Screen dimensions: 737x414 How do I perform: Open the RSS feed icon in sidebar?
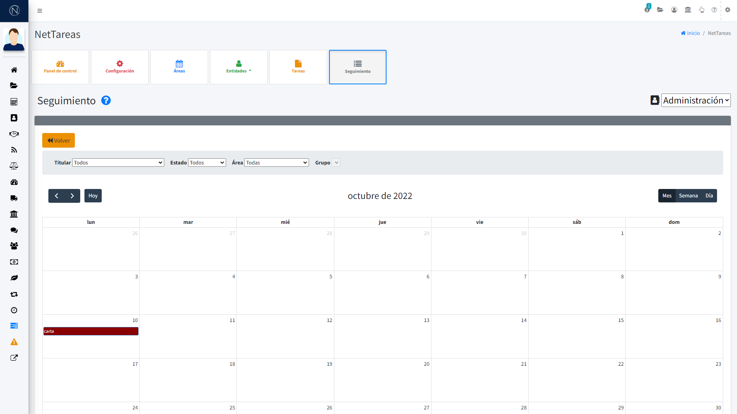14,149
